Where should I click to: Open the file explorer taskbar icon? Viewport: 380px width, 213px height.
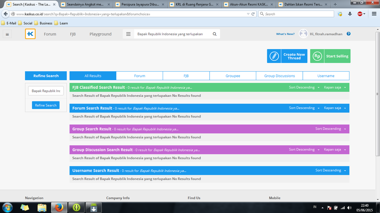(x=42, y=208)
